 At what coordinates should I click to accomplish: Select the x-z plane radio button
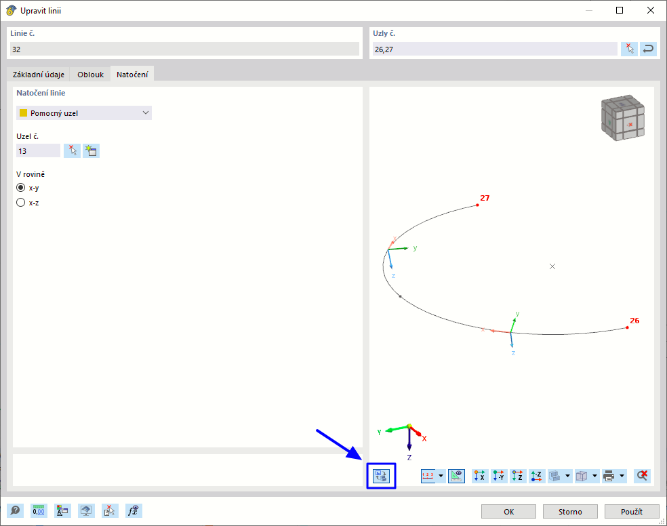pyautogui.click(x=21, y=203)
